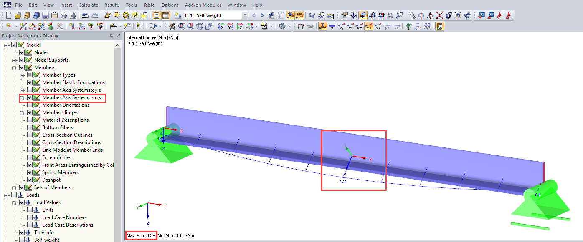Image resolution: width=583 pixels, height=242 pixels.
Task: Toggle bending moment My diagram
Action: tap(369, 26)
